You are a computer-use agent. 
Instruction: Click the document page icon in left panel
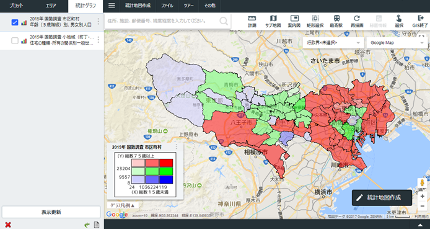(x=97, y=225)
